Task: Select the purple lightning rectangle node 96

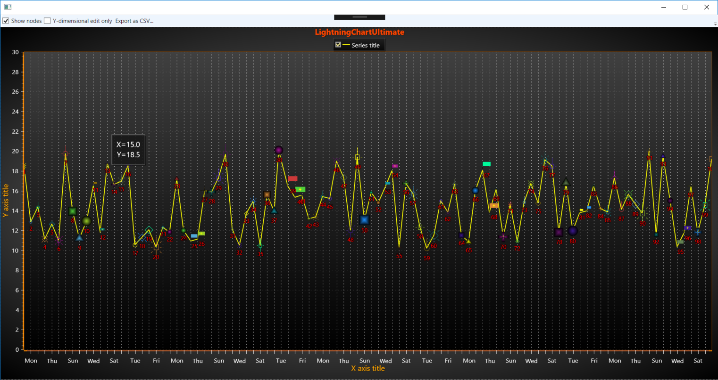Action: point(687,228)
